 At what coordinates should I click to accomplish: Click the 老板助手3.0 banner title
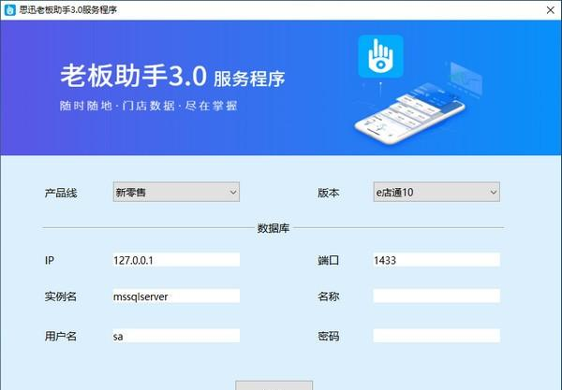tap(134, 76)
